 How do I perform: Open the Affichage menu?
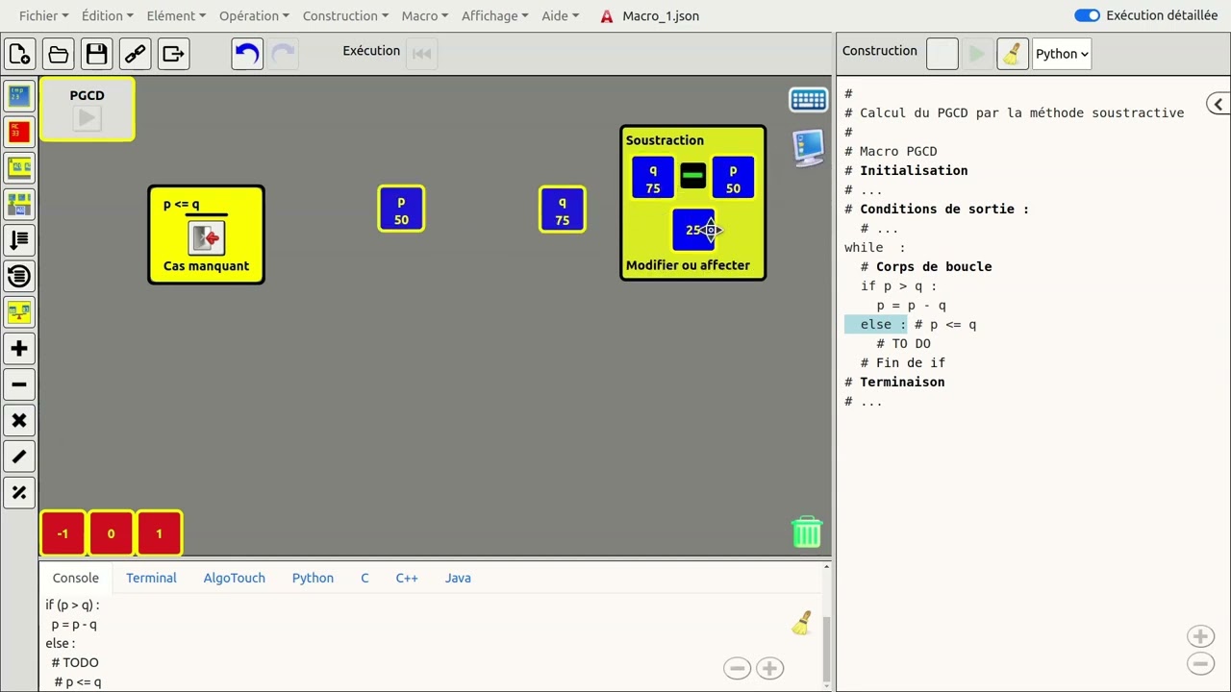pos(494,15)
